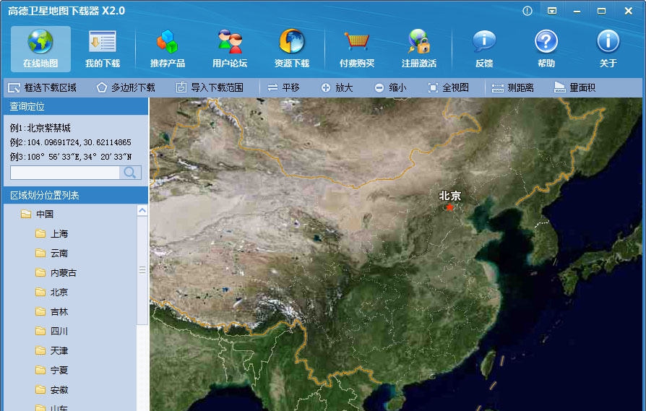The image size is (646, 411).
Task: Select 框选下载区域 rectangle download tool
Action: [43, 87]
